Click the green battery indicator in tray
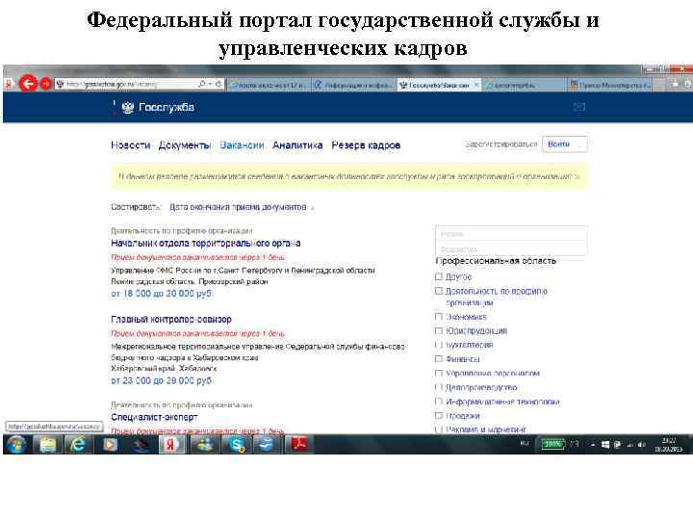 (552, 444)
